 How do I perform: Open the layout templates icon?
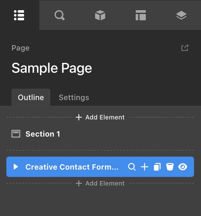141,15
